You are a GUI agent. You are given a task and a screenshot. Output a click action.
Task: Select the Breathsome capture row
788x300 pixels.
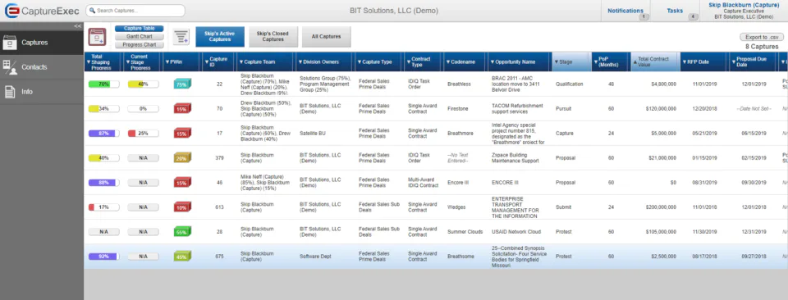(436, 257)
